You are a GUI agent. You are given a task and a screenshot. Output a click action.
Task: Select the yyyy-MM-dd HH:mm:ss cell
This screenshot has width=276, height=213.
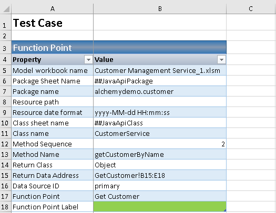(160, 112)
